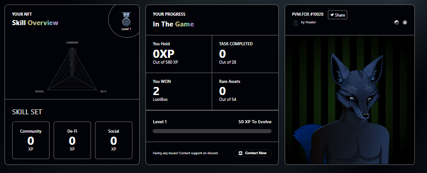Click the Discord icon in Contact Now
Screen dimensions: 427x173
pyautogui.click(x=240, y=153)
